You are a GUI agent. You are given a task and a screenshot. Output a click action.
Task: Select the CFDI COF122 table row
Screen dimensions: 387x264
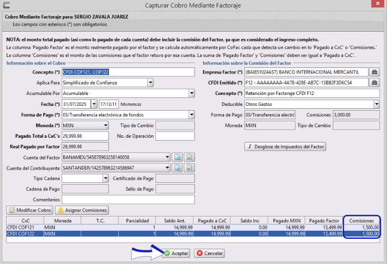pyautogui.click(x=193, y=234)
